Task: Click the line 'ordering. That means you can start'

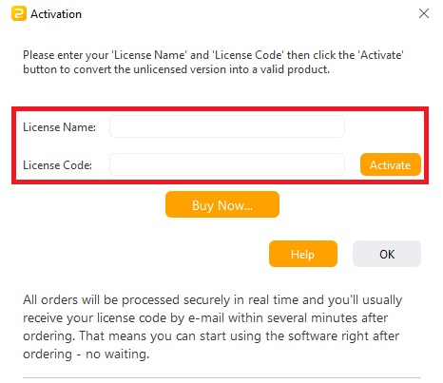Action: [x=211, y=335]
